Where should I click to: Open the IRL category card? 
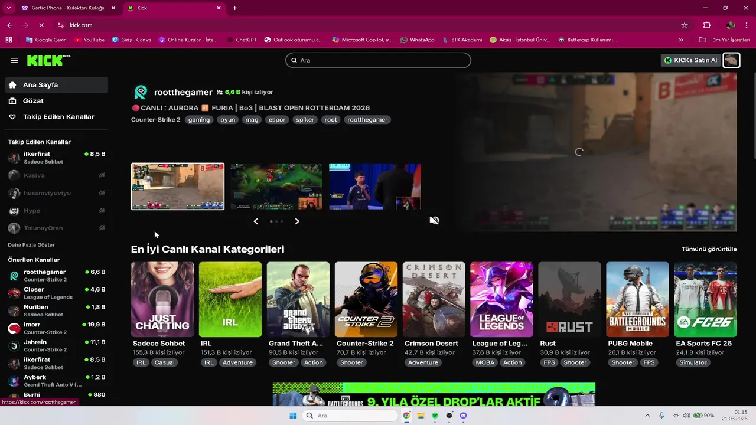coord(230,300)
